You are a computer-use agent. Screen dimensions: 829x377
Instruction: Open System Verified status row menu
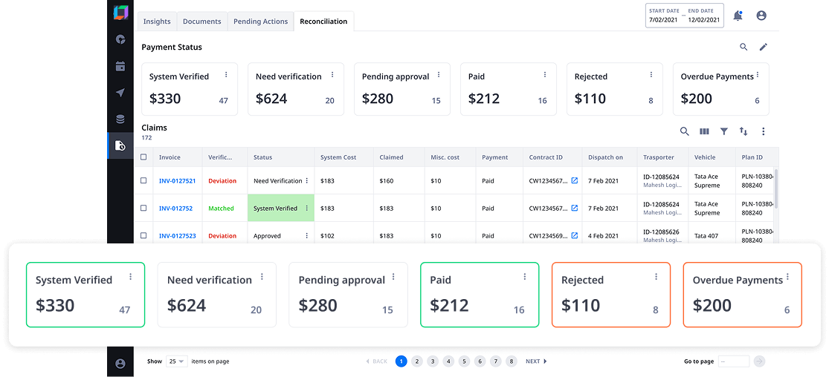tap(306, 208)
